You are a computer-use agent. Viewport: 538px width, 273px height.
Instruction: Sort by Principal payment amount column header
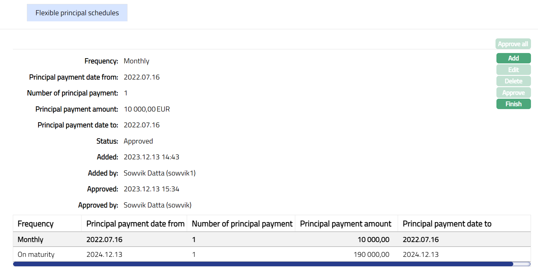click(x=345, y=224)
